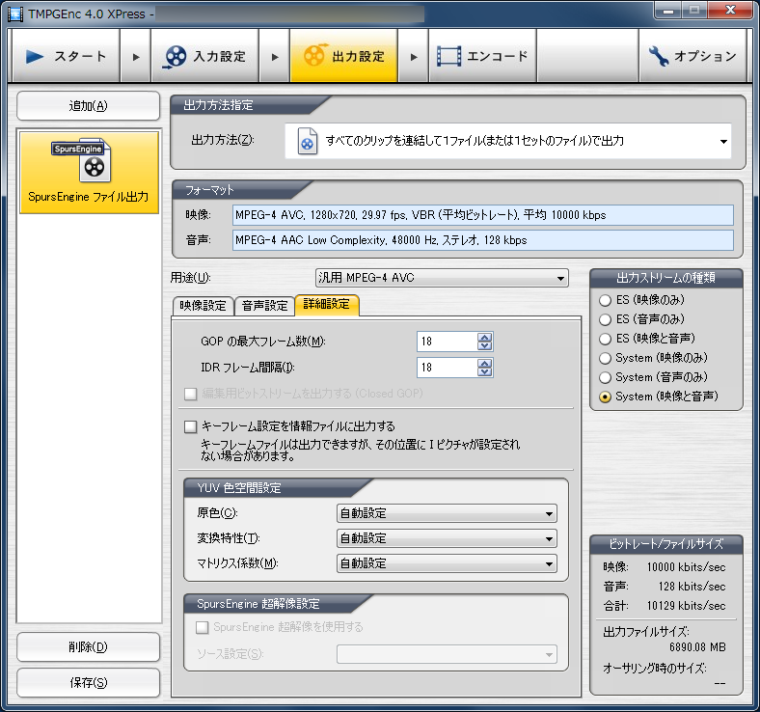Click the IDR フレーム間隔 value field
This screenshot has height=712, width=760.
(x=447, y=368)
